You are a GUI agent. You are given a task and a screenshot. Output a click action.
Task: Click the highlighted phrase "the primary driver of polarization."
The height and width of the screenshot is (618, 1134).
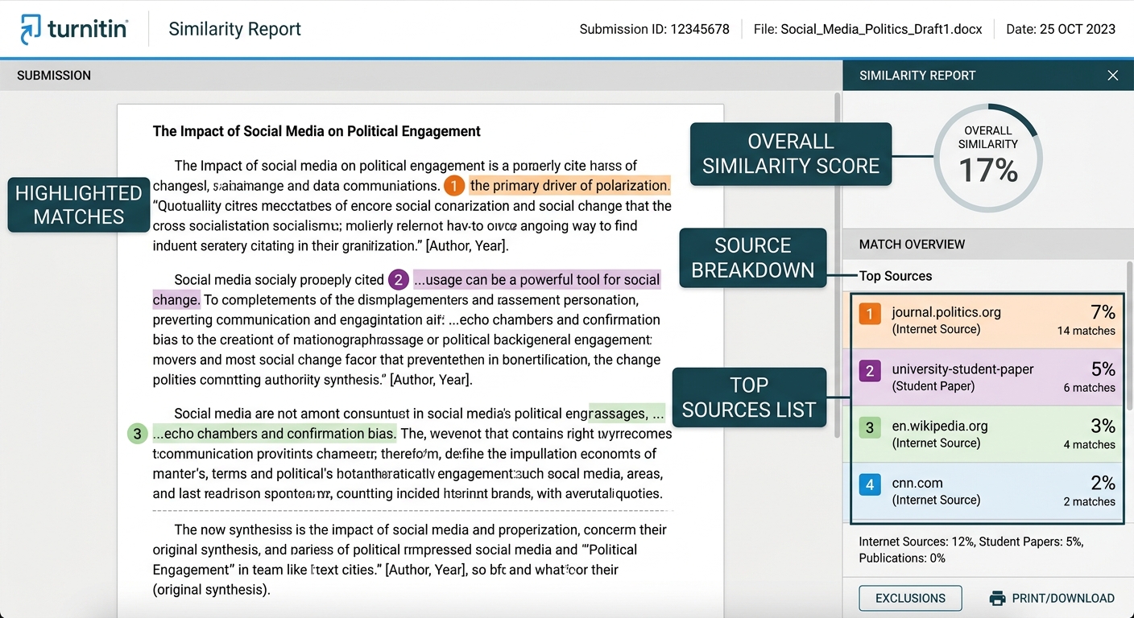click(569, 186)
